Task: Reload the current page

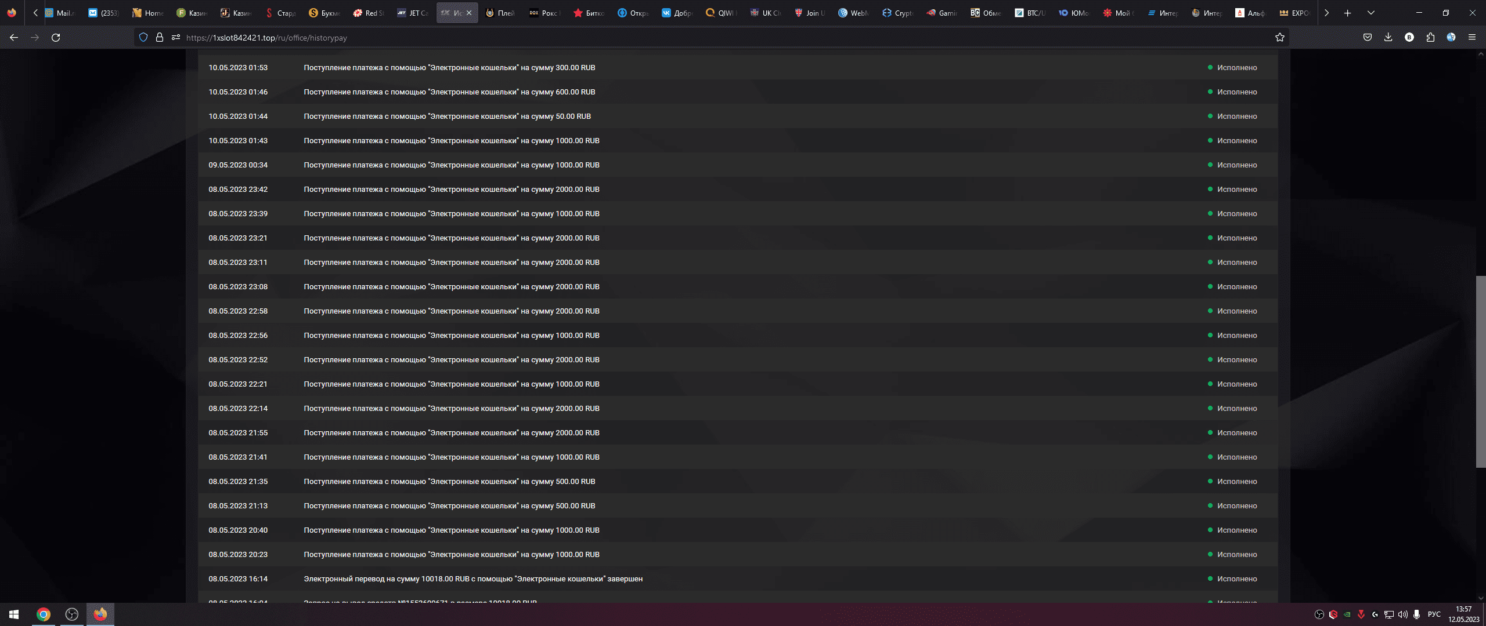Action: point(56,38)
